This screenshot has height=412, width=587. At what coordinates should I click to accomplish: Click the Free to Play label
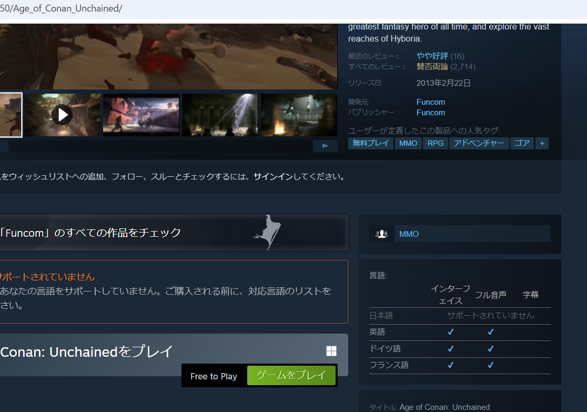[214, 376]
